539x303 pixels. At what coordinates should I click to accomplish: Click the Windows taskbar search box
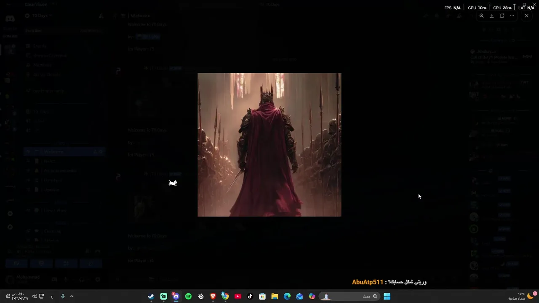coord(349,296)
